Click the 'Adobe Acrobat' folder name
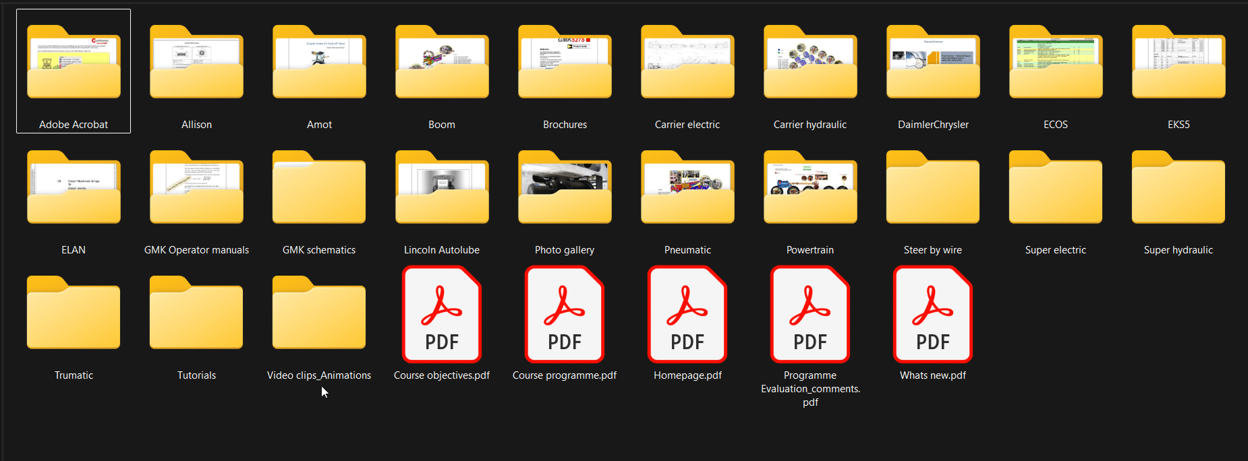The image size is (1248, 461). (74, 125)
